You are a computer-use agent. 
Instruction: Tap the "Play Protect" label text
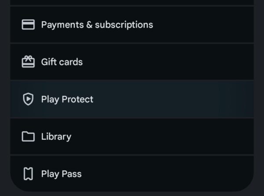(x=67, y=100)
